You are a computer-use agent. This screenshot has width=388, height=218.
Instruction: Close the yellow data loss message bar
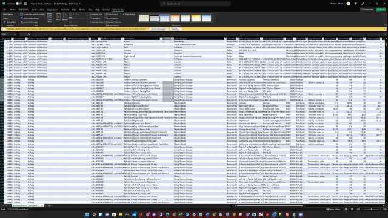385,29
